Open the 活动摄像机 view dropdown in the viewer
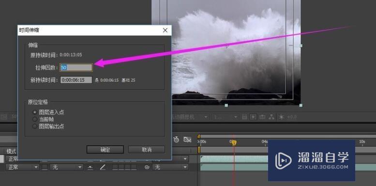Viewport: 376px width, 186px height. pyautogui.click(x=190, y=117)
